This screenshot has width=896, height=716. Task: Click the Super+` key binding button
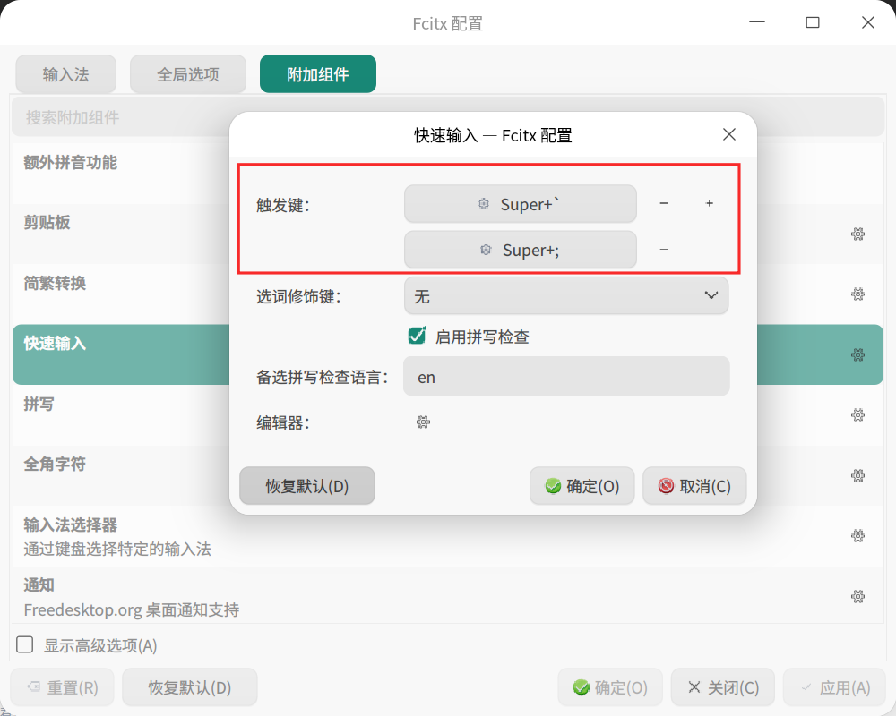point(520,204)
